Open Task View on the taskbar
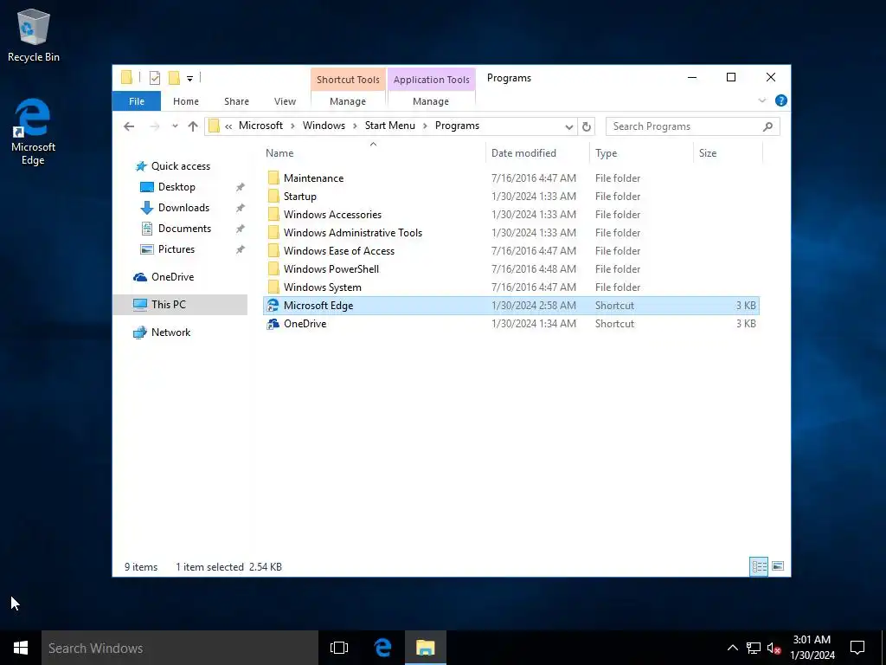886x665 pixels. [x=339, y=648]
